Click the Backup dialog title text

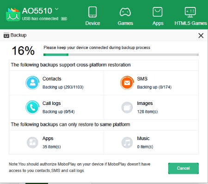[18, 35]
